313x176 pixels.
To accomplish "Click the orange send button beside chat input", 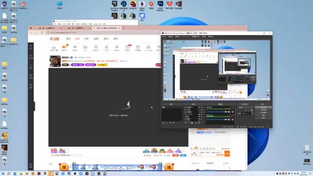I will pyautogui.click(x=227, y=154).
